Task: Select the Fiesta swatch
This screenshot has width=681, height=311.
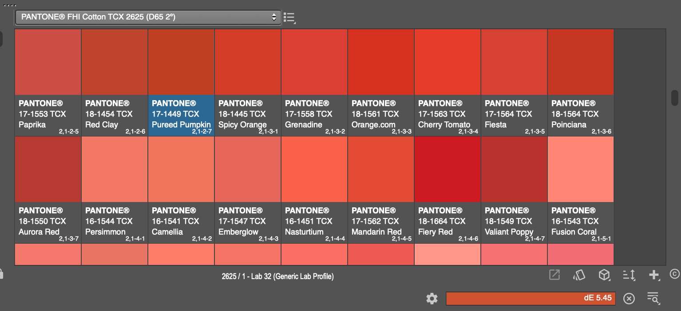Action: pos(514,62)
